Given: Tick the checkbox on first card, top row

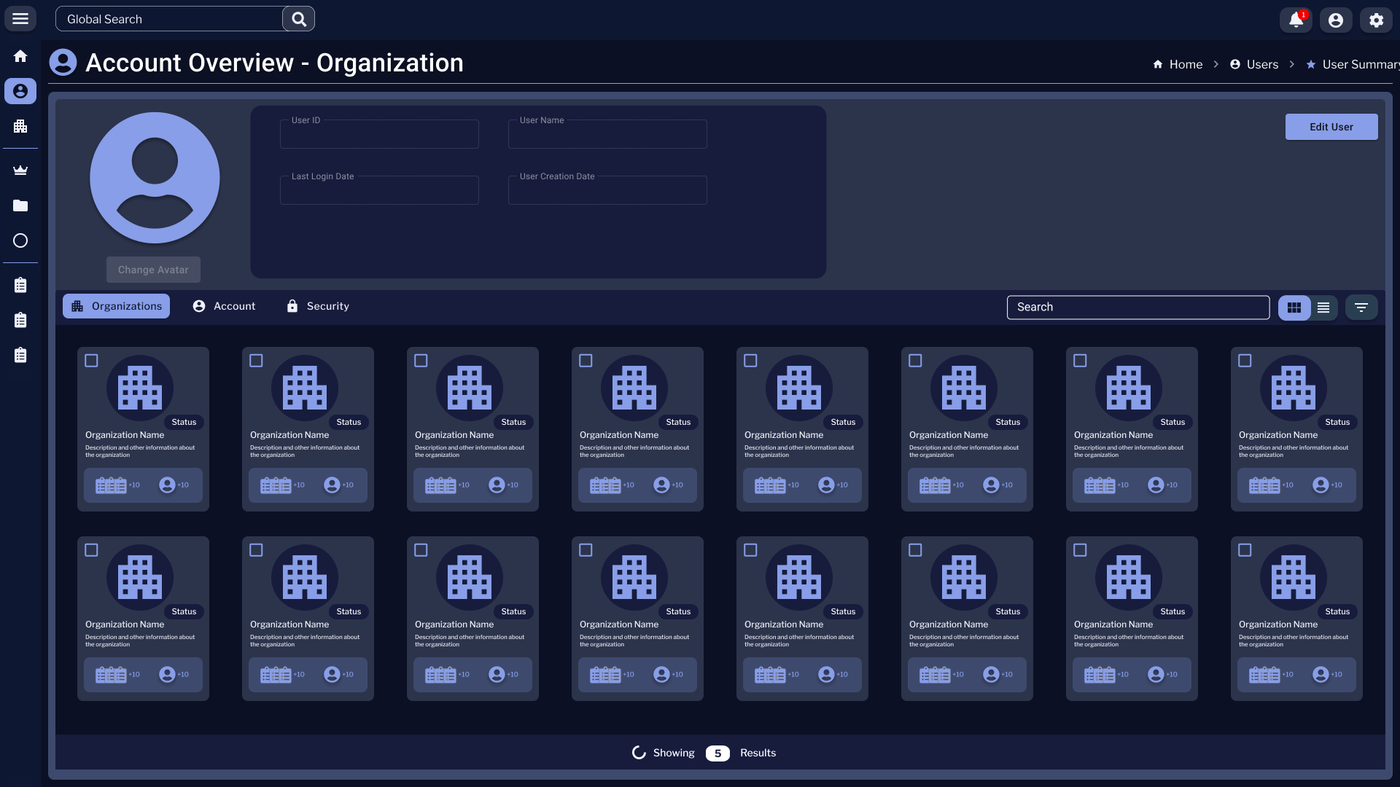Looking at the screenshot, I should pos(91,361).
